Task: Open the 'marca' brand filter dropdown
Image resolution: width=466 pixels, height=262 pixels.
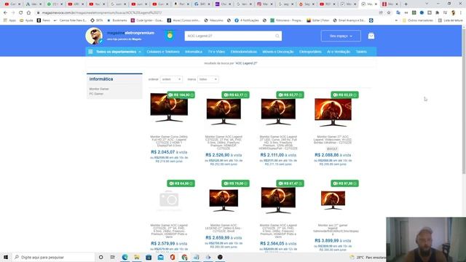Action: pyautogui.click(x=208, y=79)
